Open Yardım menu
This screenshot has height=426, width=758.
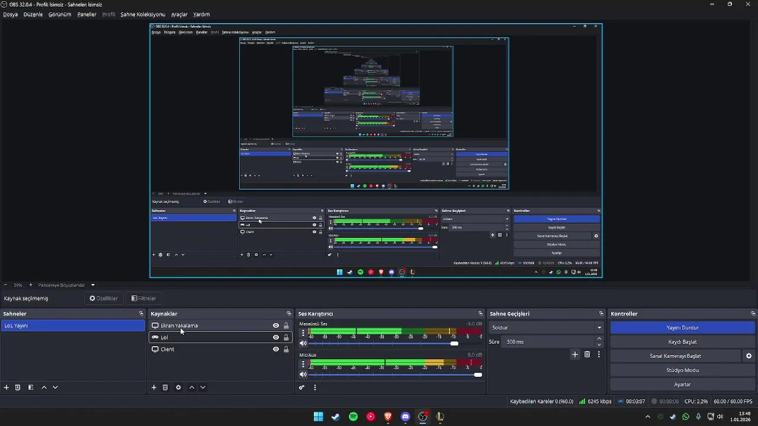(201, 14)
